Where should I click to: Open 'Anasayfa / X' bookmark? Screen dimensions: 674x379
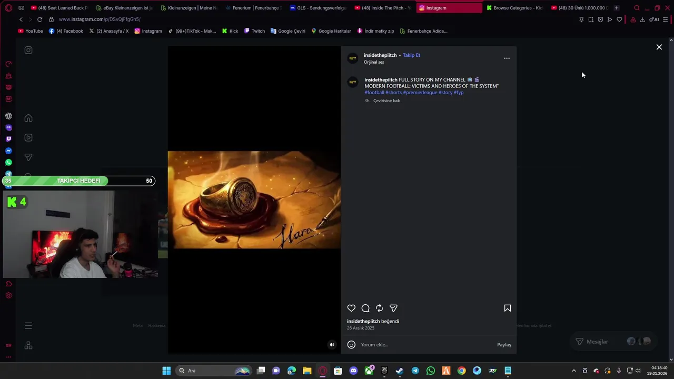click(x=108, y=31)
